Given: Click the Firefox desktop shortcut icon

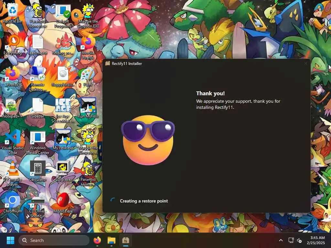Looking at the screenshot, I should pos(13,76).
